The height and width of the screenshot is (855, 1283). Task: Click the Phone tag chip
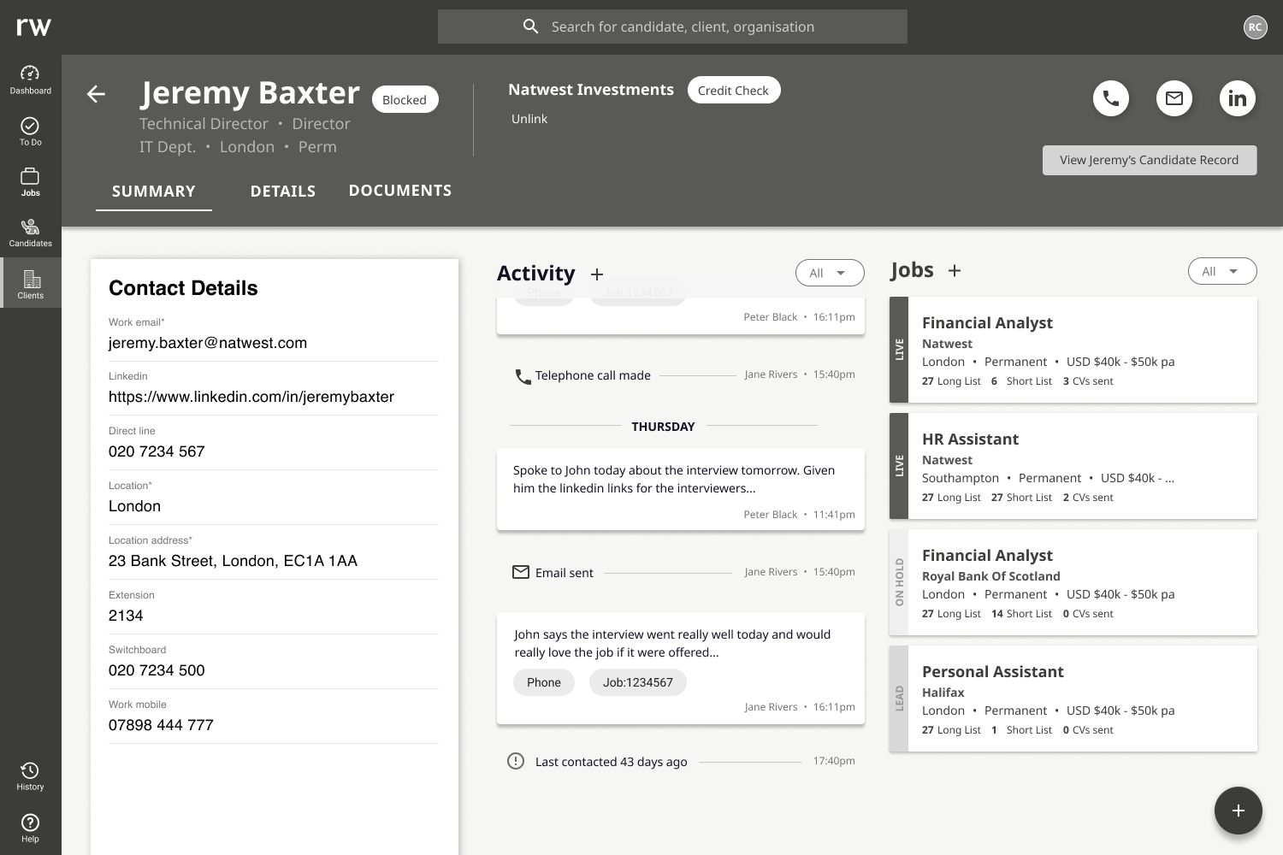(x=544, y=682)
